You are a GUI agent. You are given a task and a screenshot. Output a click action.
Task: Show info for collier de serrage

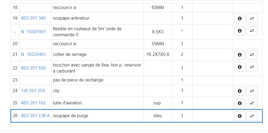[240, 55]
